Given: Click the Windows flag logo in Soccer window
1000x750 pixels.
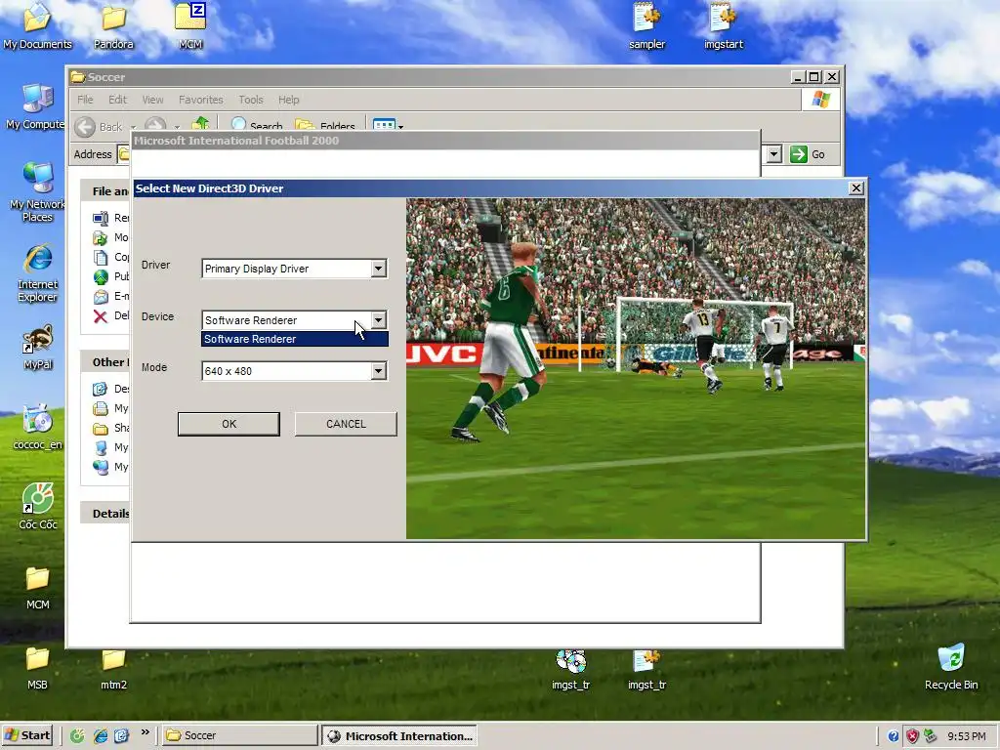Looking at the screenshot, I should pos(820,100).
